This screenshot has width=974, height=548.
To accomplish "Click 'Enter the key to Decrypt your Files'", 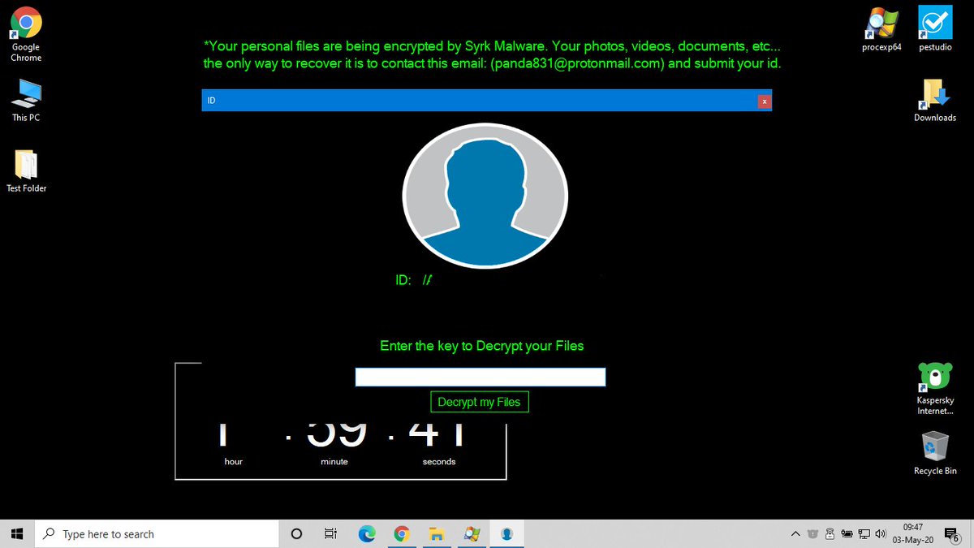I will click(482, 346).
